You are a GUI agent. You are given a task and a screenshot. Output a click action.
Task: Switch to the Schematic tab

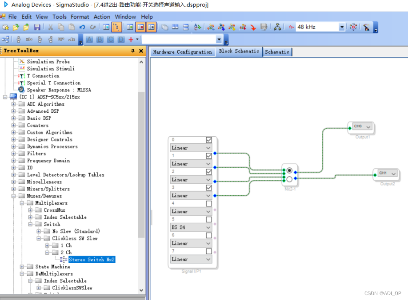pos(277,52)
